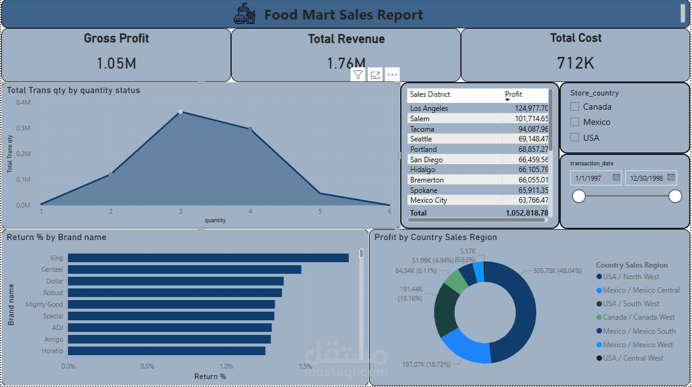This screenshot has width=692, height=387.
Task: Click the right handle of the date slider
Action: pos(675,196)
